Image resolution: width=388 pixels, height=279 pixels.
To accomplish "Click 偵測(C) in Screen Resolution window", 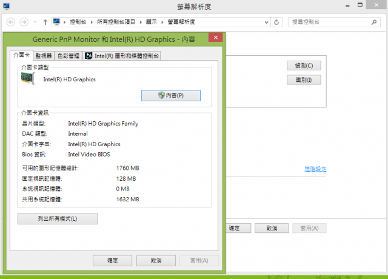I will tap(304, 66).
